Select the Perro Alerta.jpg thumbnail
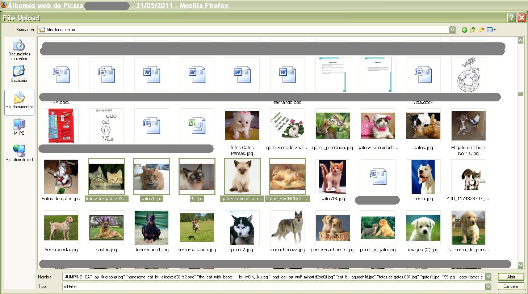 61,228
